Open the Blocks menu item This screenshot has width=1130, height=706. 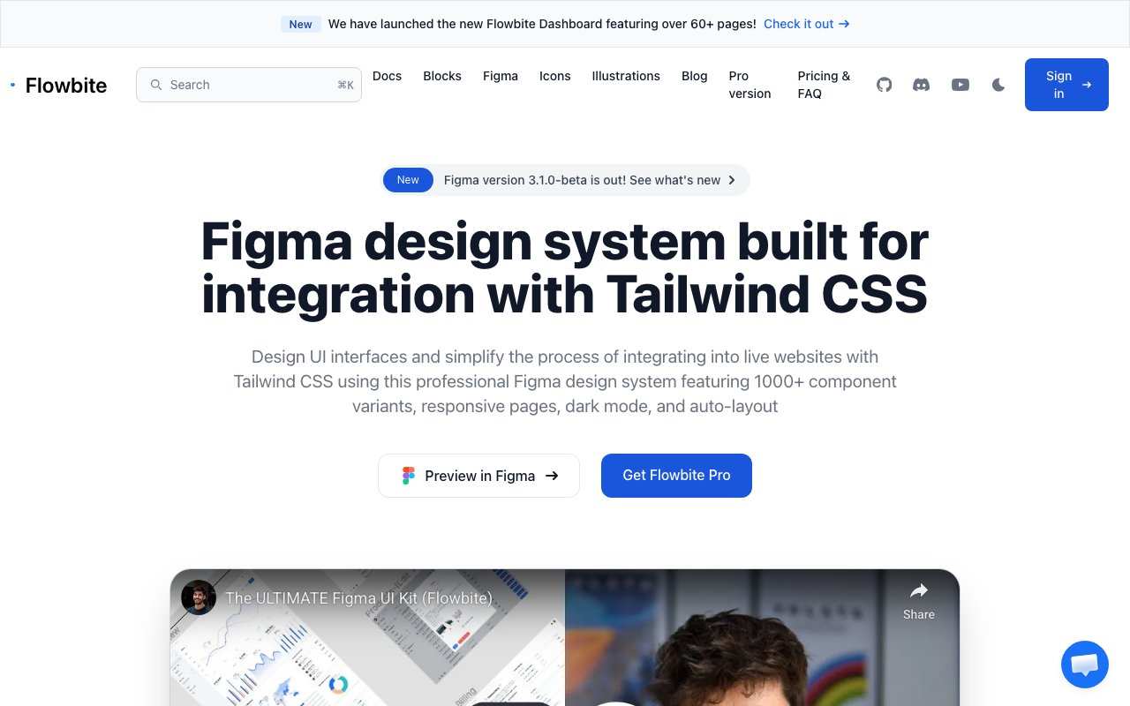(x=442, y=76)
